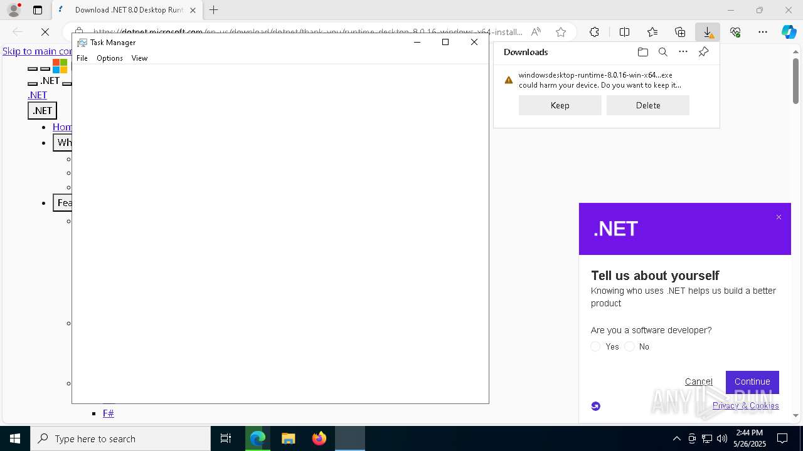
Task: Open Windows Start menu
Action: (15, 438)
